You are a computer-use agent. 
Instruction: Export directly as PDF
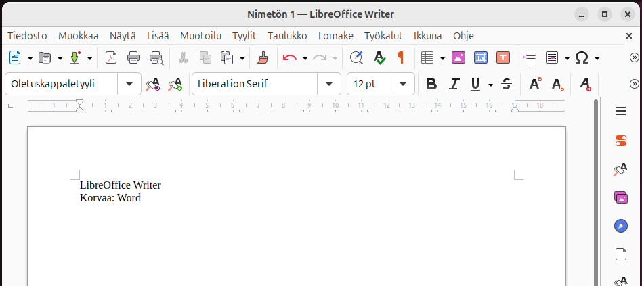(111, 58)
